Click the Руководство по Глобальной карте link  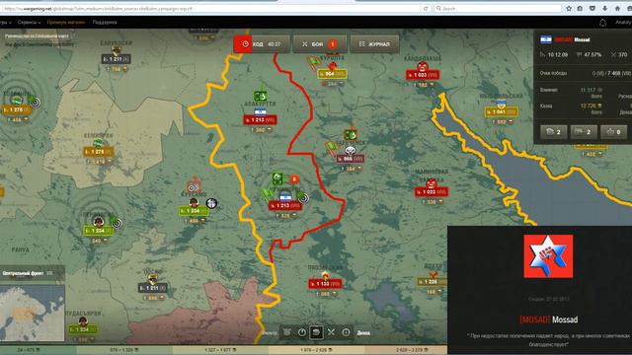click(x=38, y=36)
